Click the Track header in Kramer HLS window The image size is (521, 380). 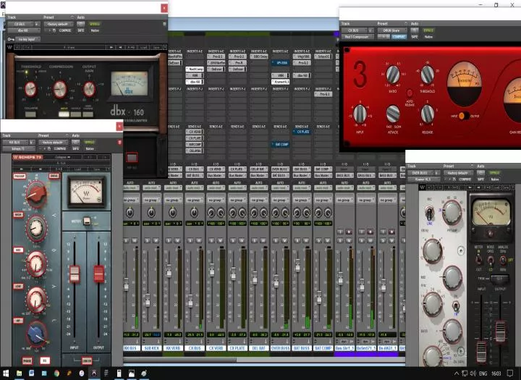[x=412, y=166]
